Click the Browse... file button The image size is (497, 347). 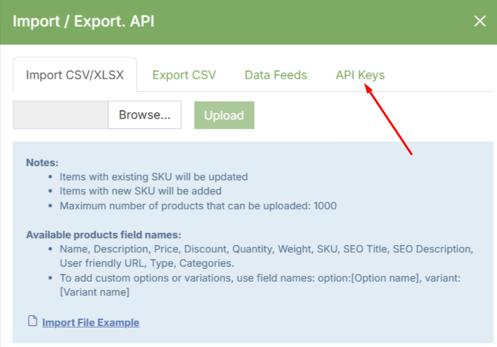tap(145, 115)
